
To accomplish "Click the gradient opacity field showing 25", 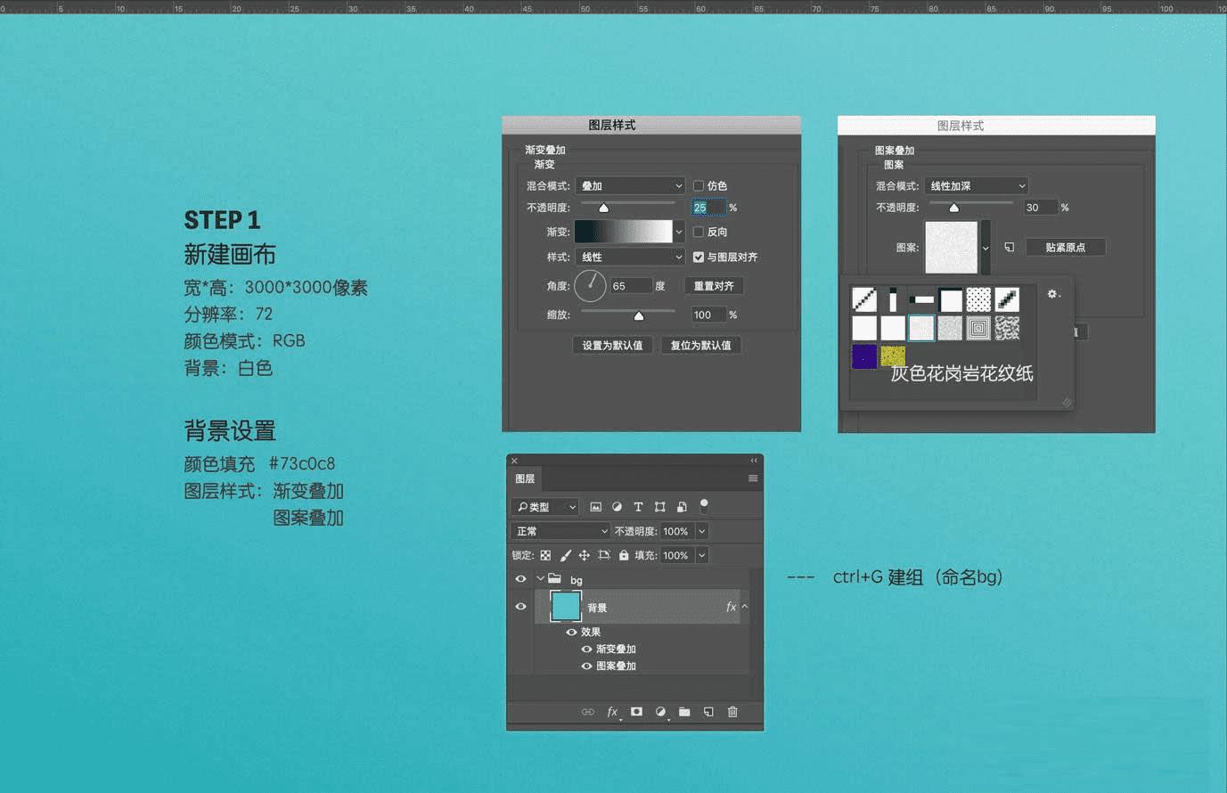I will [x=708, y=208].
